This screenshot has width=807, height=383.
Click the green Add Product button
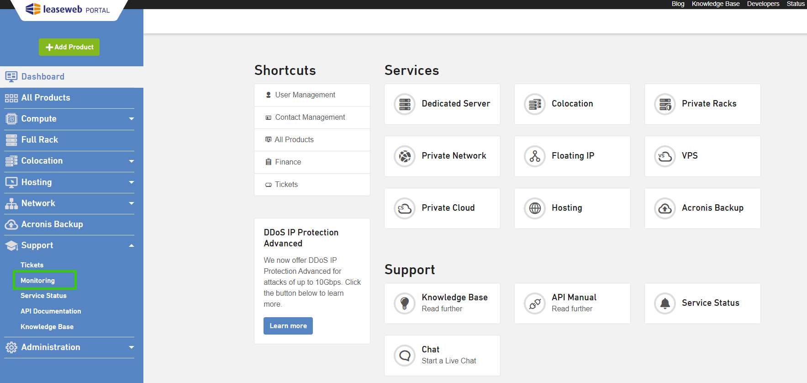(69, 47)
